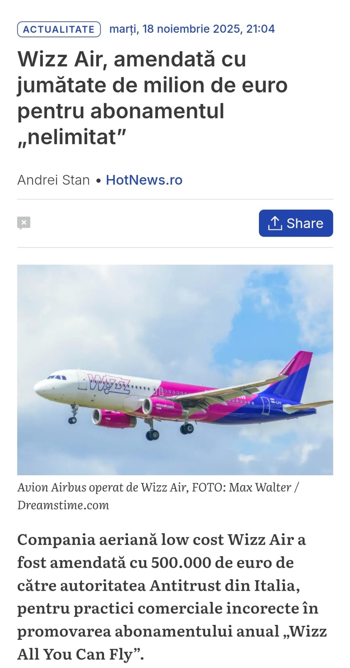
Task: Select the ACTUALITATE category tag
Action: [x=59, y=29]
